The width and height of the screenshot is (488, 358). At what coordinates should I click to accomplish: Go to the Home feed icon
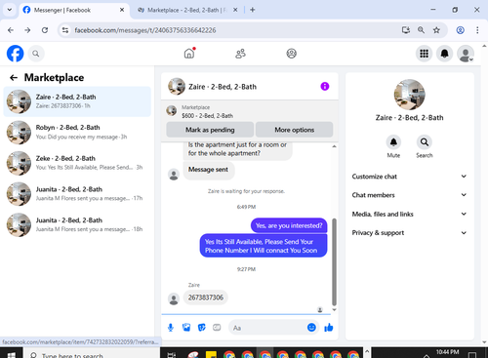(x=189, y=54)
